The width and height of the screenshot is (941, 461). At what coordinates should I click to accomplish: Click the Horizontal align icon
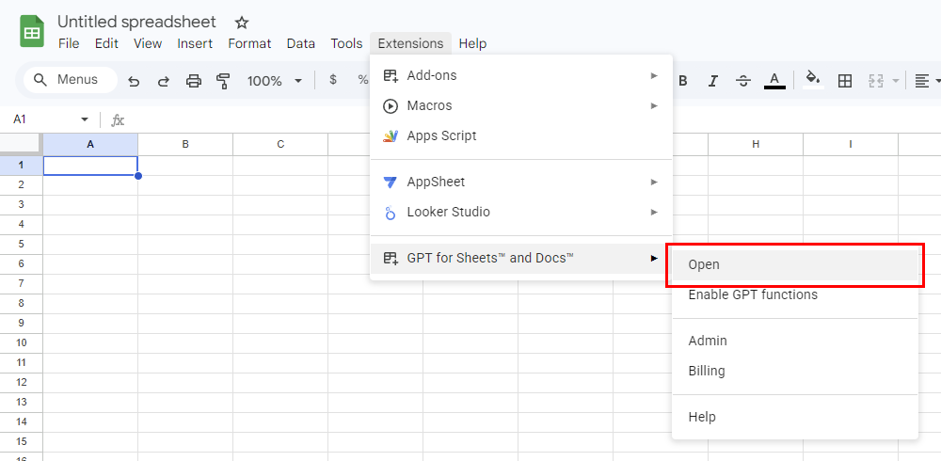(922, 81)
